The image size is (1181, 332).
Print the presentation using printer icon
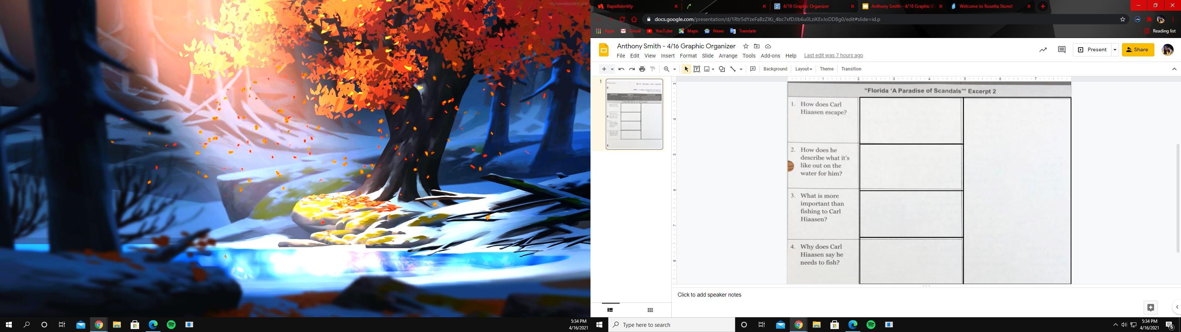642,69
